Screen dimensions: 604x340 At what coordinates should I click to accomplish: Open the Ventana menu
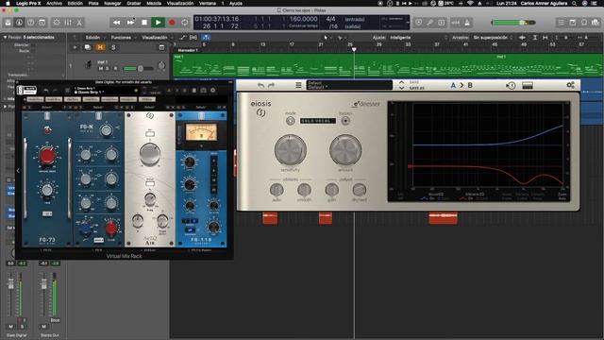point(208,3)
